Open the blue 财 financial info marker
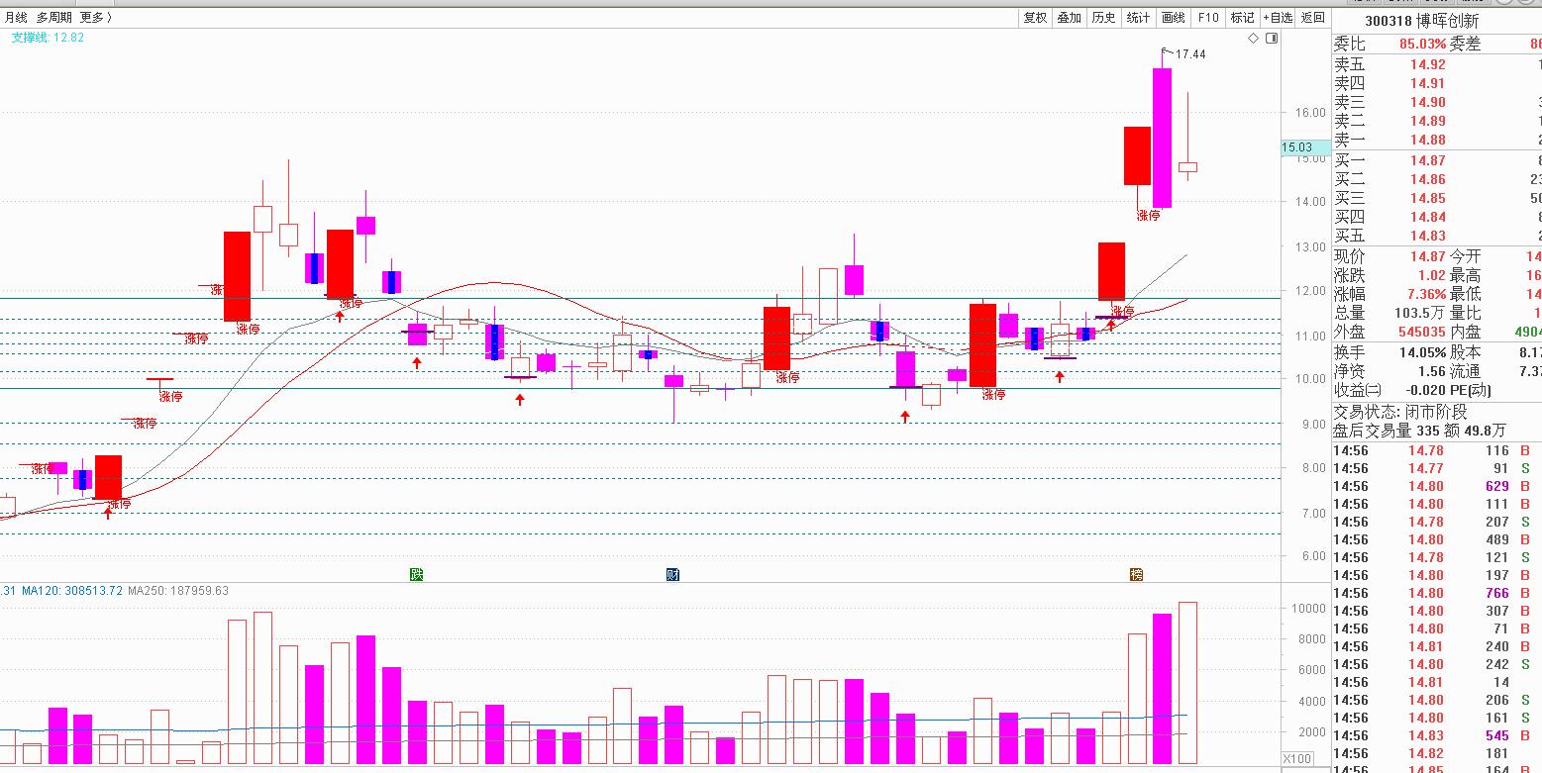 (x=672, y=574)
